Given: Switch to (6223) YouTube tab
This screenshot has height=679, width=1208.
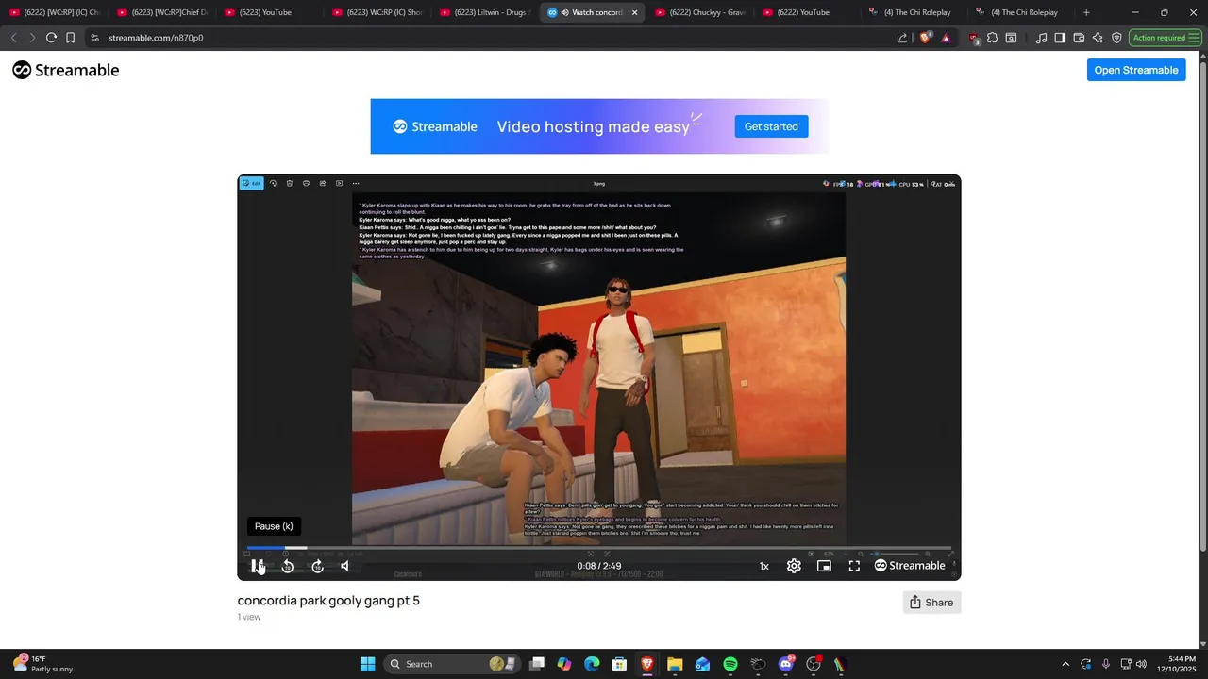Looking at the screenshot, I should click(266, 12).
